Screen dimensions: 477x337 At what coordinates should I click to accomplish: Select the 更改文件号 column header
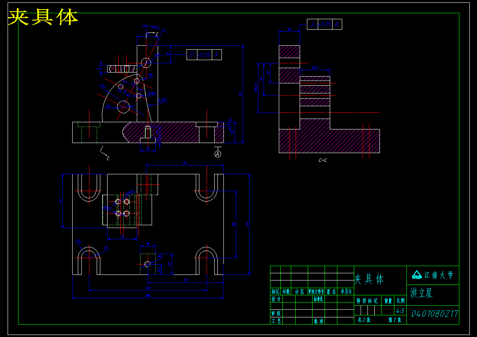[x=316, y=292]
